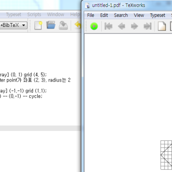Open the File menu in PDF window
Image resolution: width=172 pixels, height=172 pixels.
tap(90, 15)
